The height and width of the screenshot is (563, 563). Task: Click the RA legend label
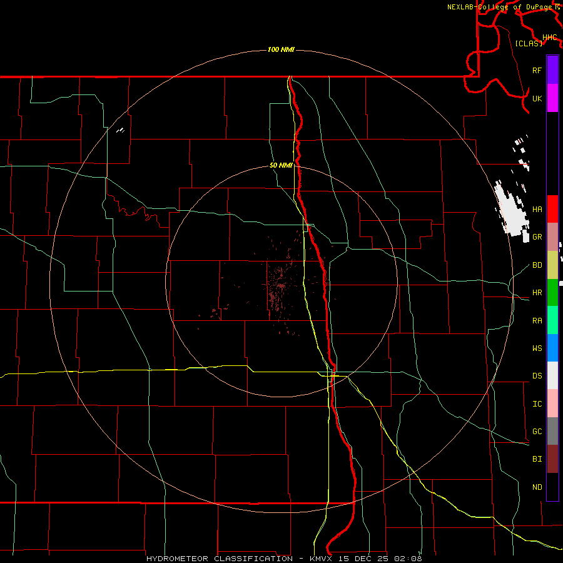point(537,320)
